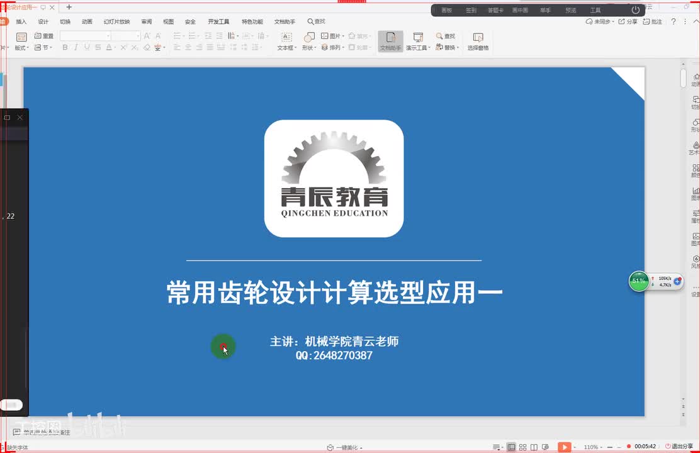This screenshot has height=453, width=700.
Task: Click 画板 in the dark floating toolbar
Action: pos(446,10)
